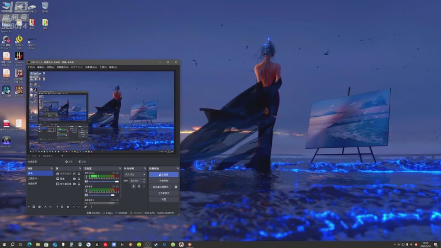Enable 工作室模式 button
The image size is (441, 248).
pos(164,193)
